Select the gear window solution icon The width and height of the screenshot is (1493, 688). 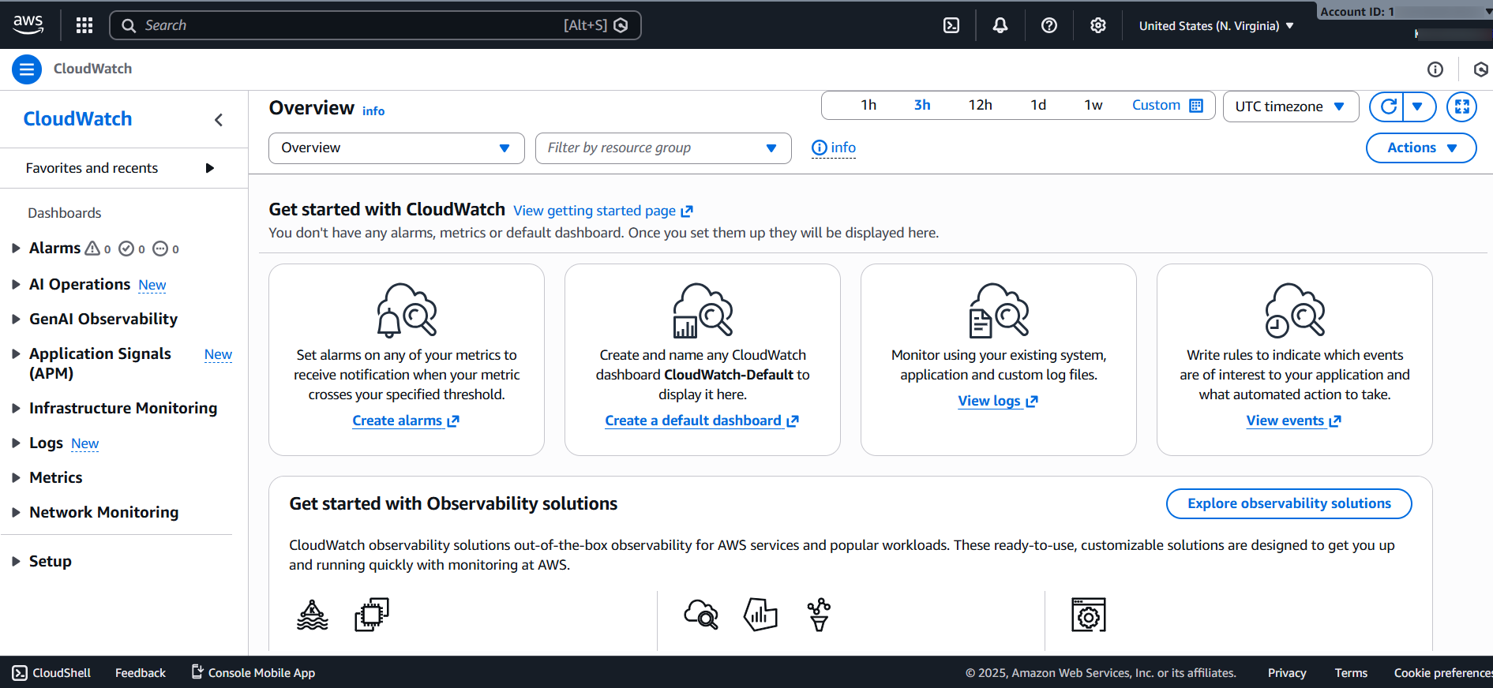point(1089,615)
